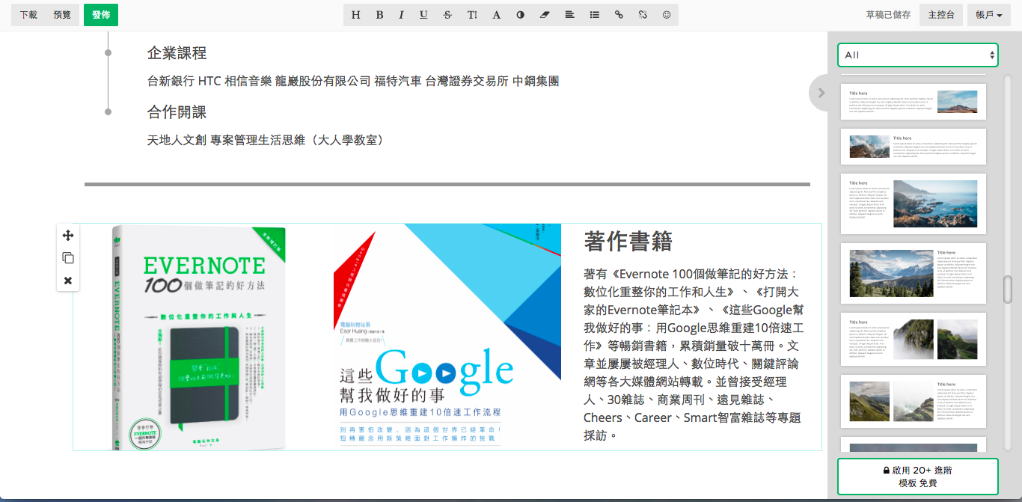Duplicate the selected block
The height and width of the screenshot is (502, 1022).
click(x=68, y=258)
